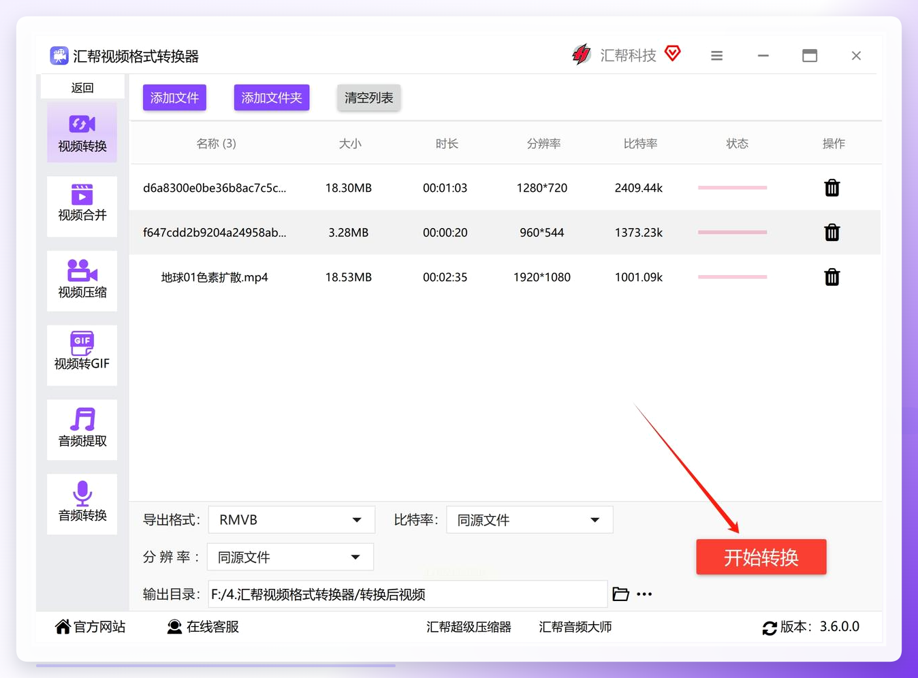The width and height of the screenshot is (918, 678).
Task: Click progress bar of d6a8300e0be36b8ac7c5c row
Action: (733, 188)
